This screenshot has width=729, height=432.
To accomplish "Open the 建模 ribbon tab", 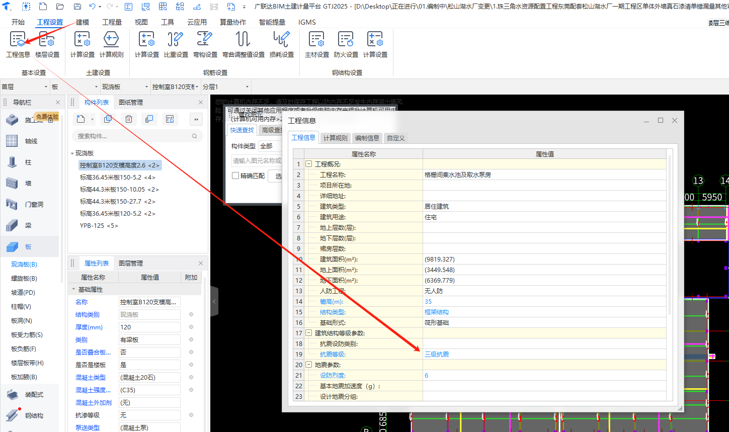I will [83, 22].
